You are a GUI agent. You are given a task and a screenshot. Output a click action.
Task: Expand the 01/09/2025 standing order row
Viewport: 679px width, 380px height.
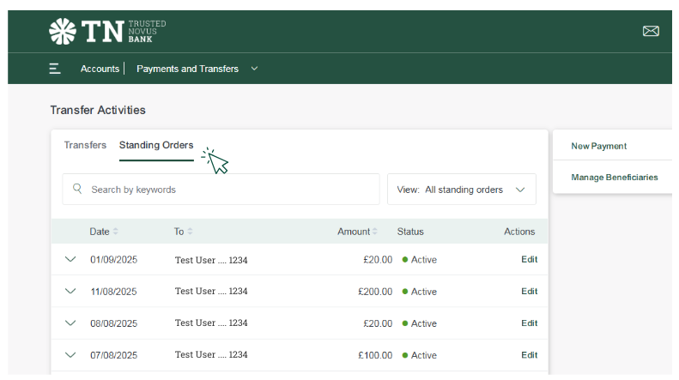70,260
